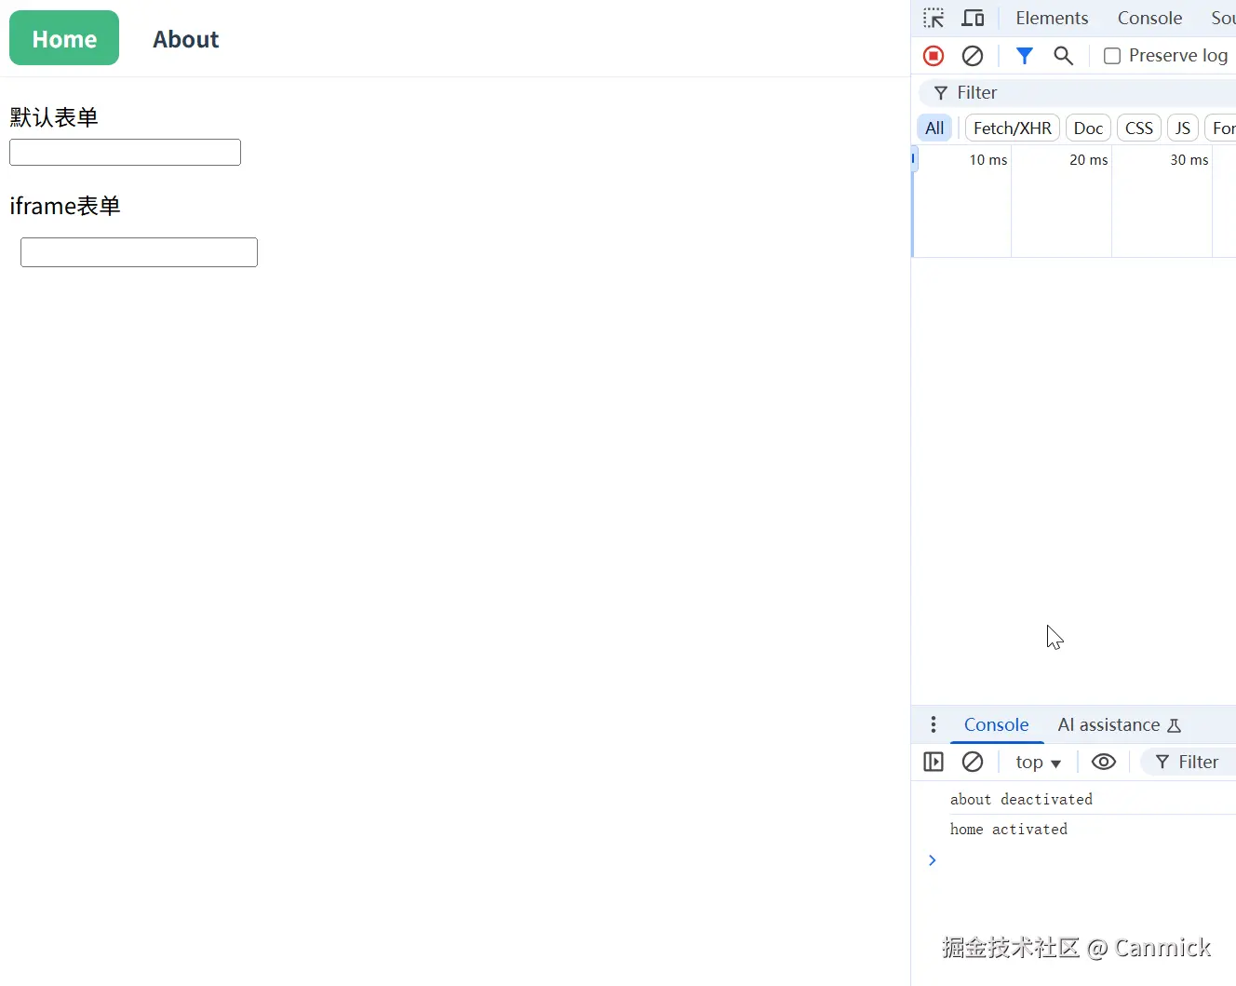The height and width of the screenshot is (986, 1236).
Task: Open the network filter bar icon
Action: (1024, 55)
